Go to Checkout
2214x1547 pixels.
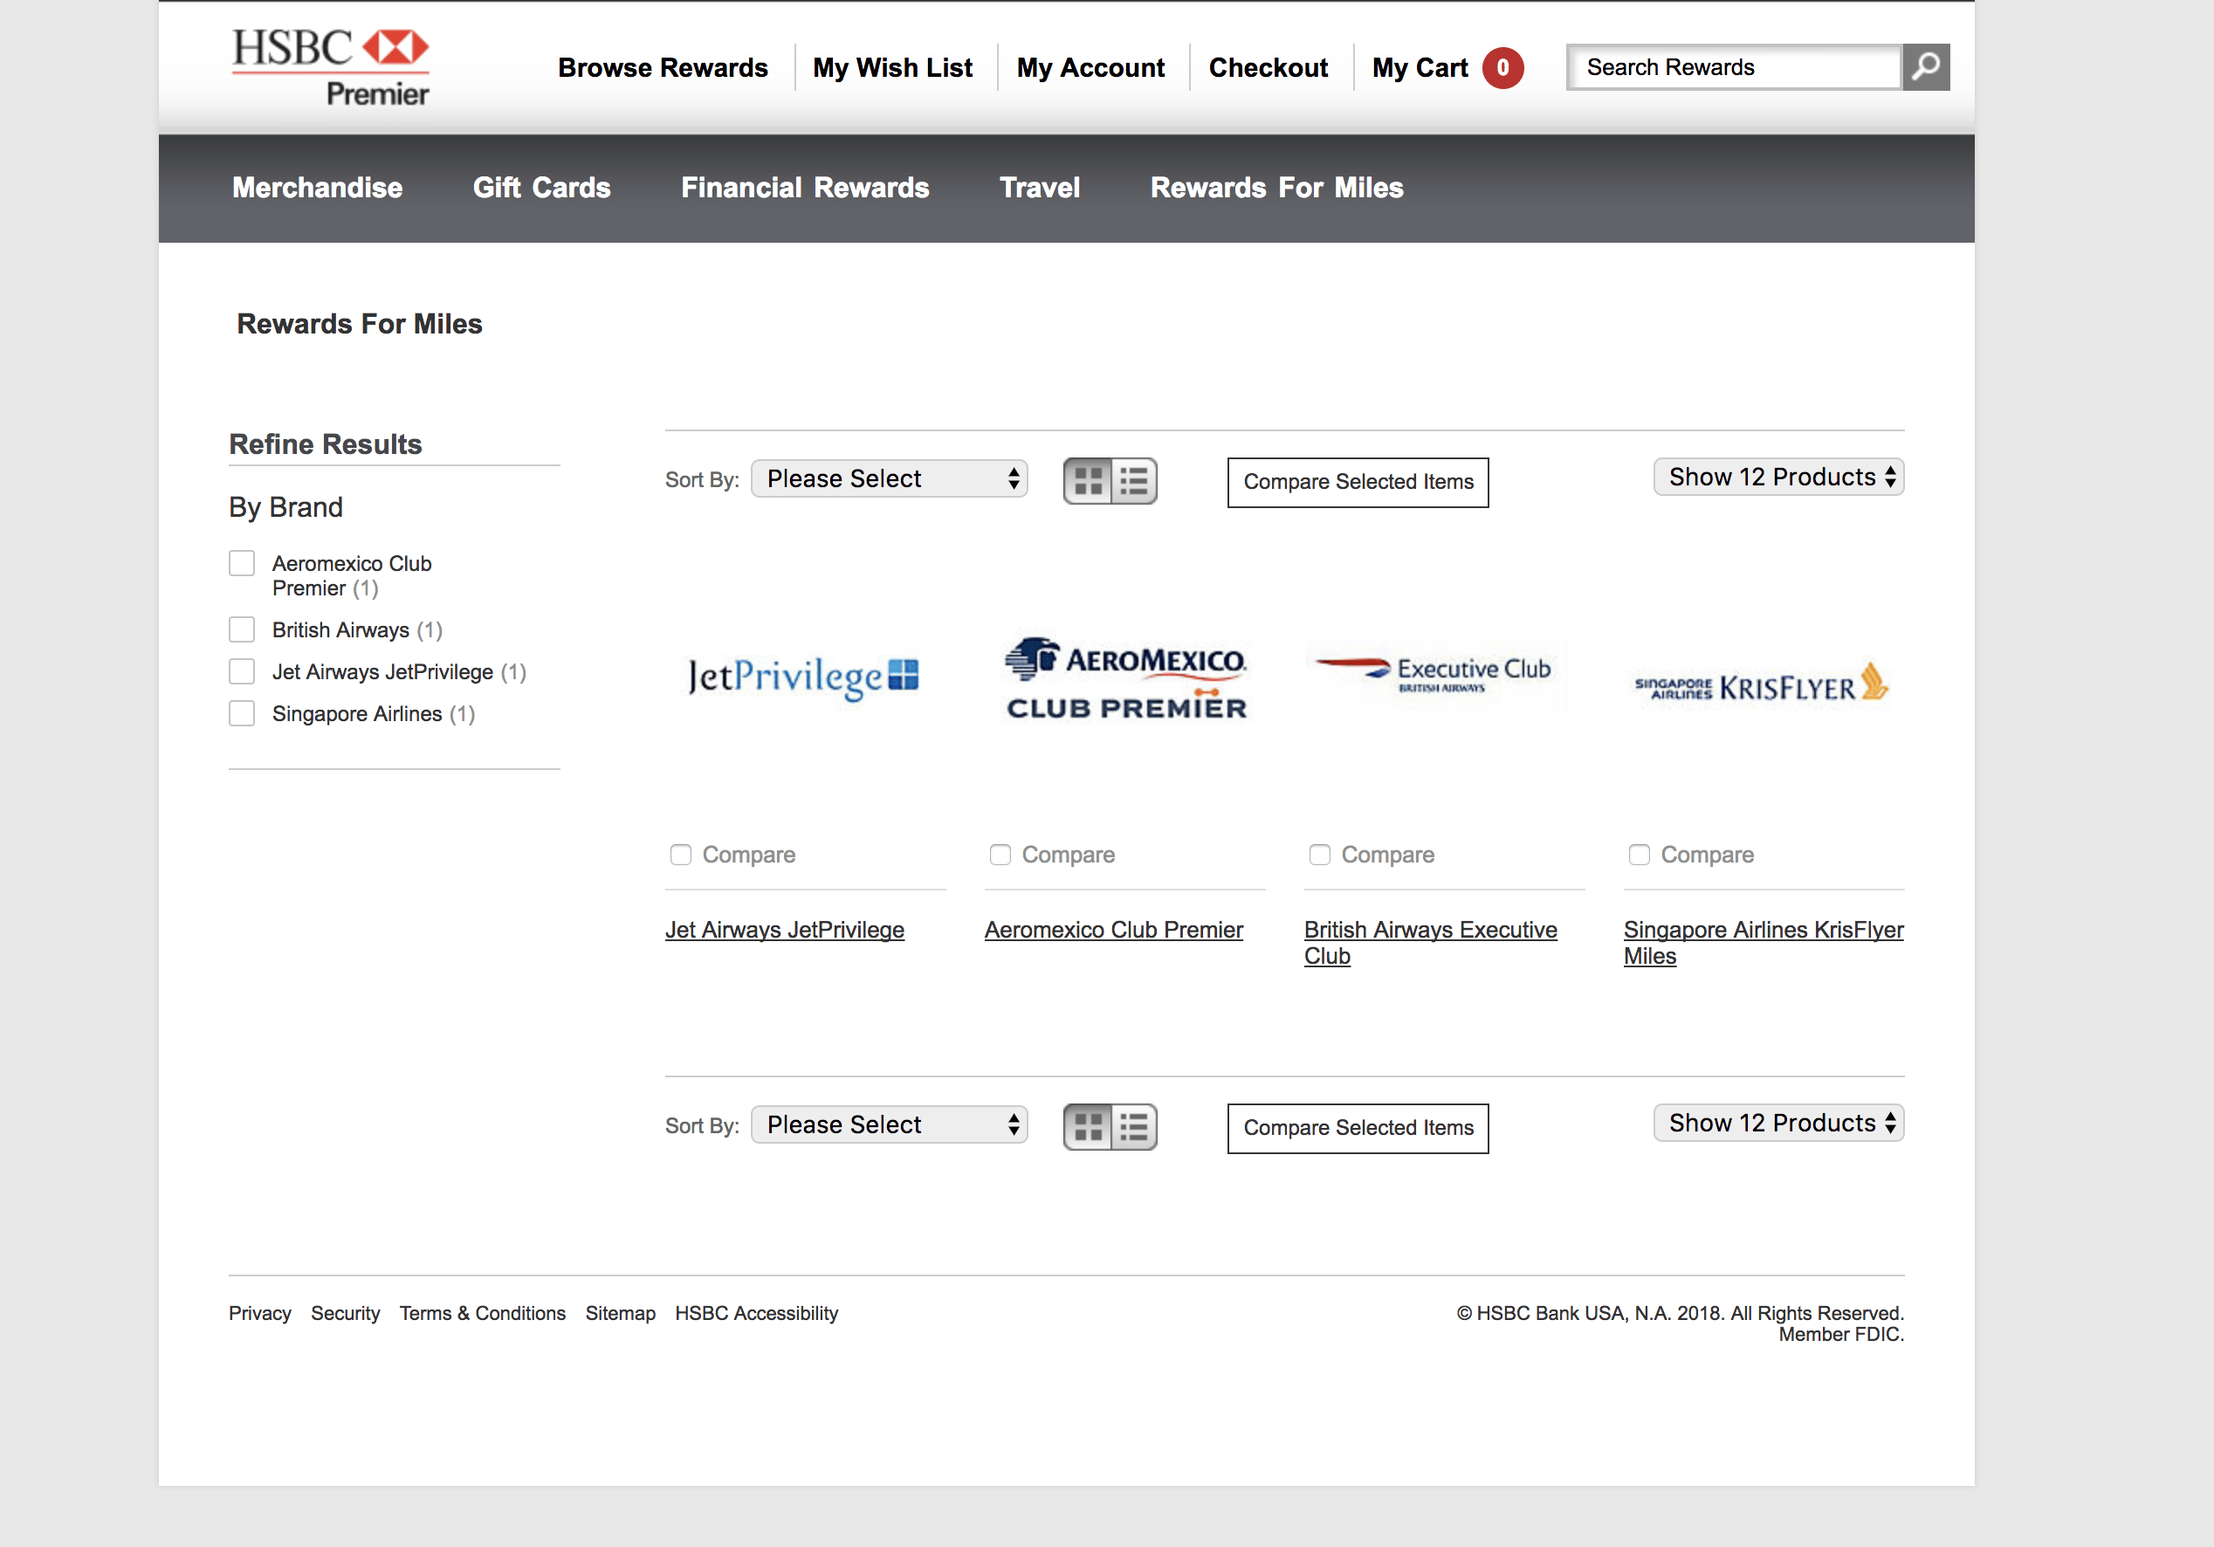tap(1268, 67)
